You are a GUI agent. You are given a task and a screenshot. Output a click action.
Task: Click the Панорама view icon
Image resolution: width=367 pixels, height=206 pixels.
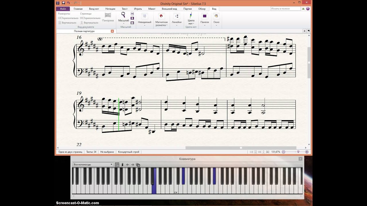pyautogui.click(x=108, y=15)
